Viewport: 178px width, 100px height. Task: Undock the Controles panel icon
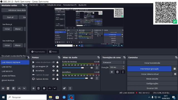[176, 57]
